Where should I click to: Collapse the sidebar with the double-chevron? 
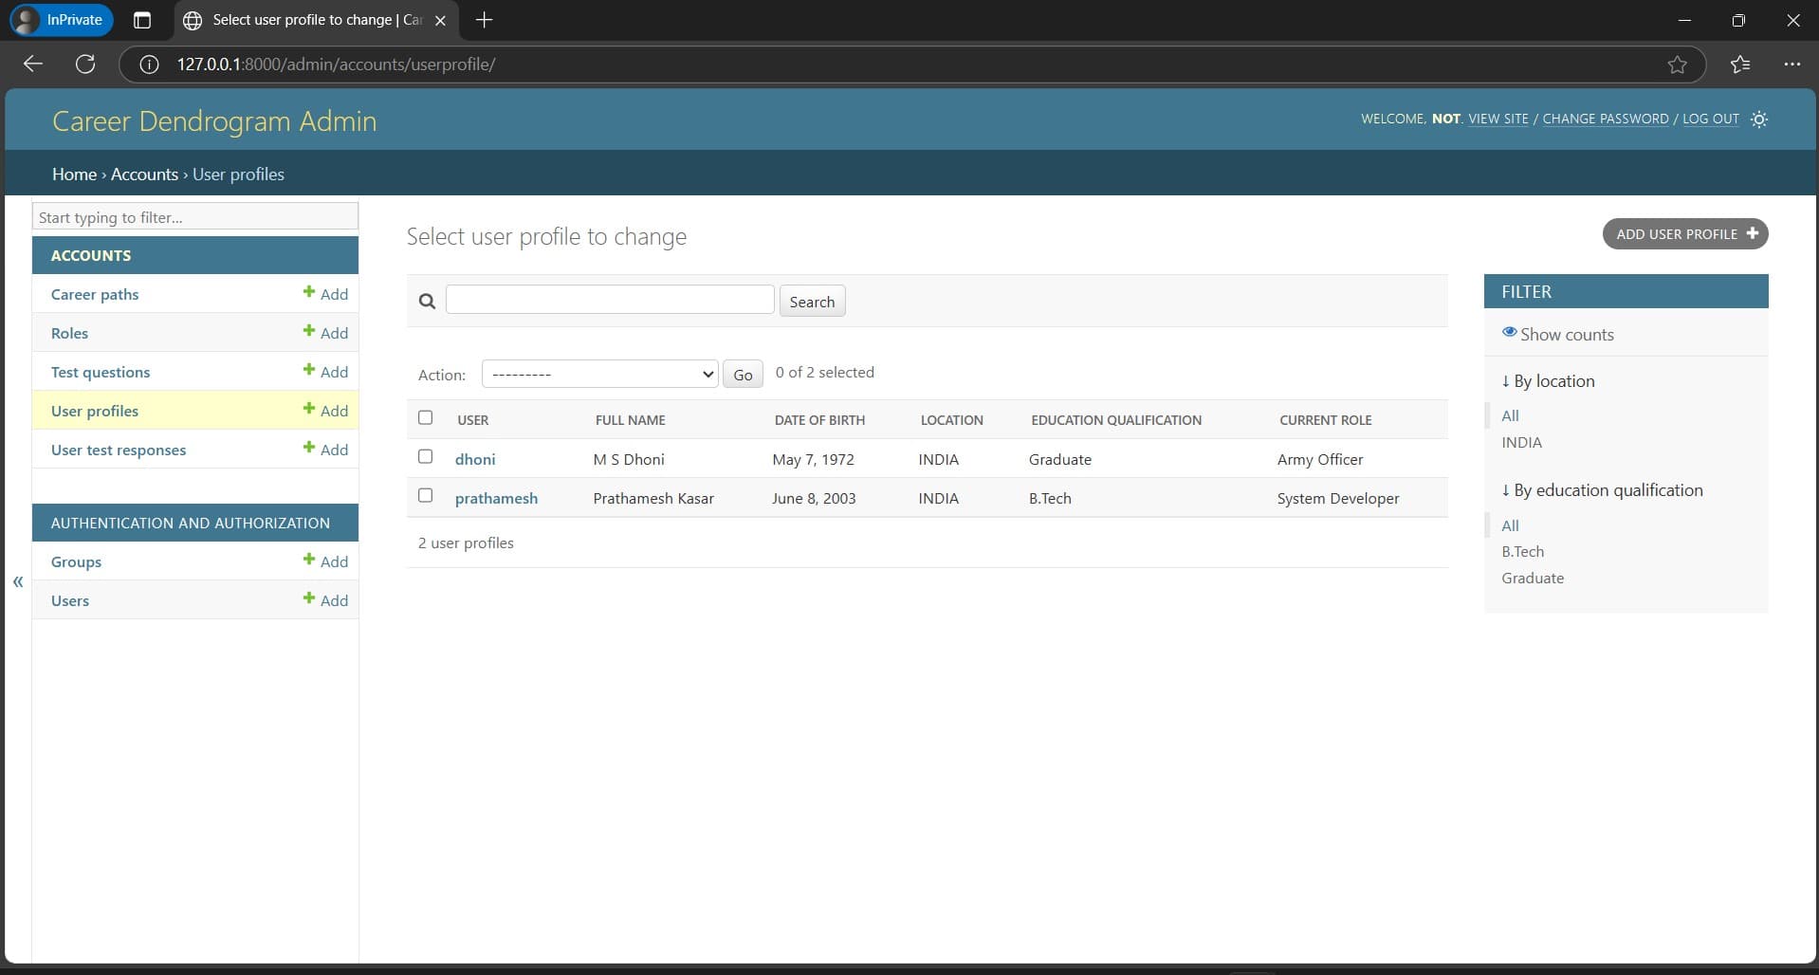tap(18, 581)
